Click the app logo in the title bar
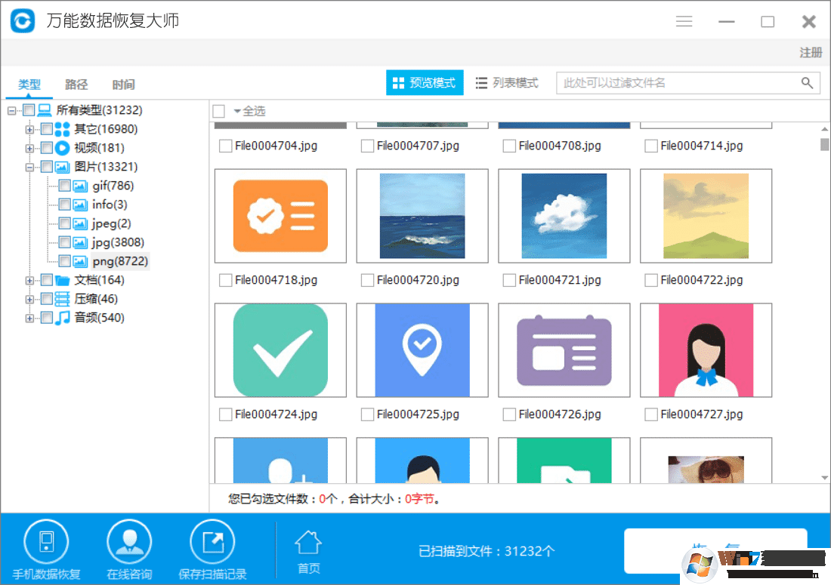 click(x=22, y=20)
